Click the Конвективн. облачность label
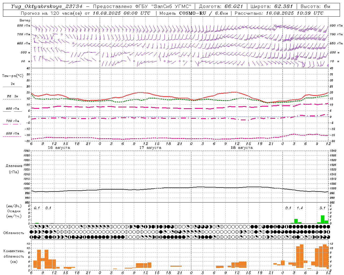This screenshot has height=275, width=344. pos(14,254)
